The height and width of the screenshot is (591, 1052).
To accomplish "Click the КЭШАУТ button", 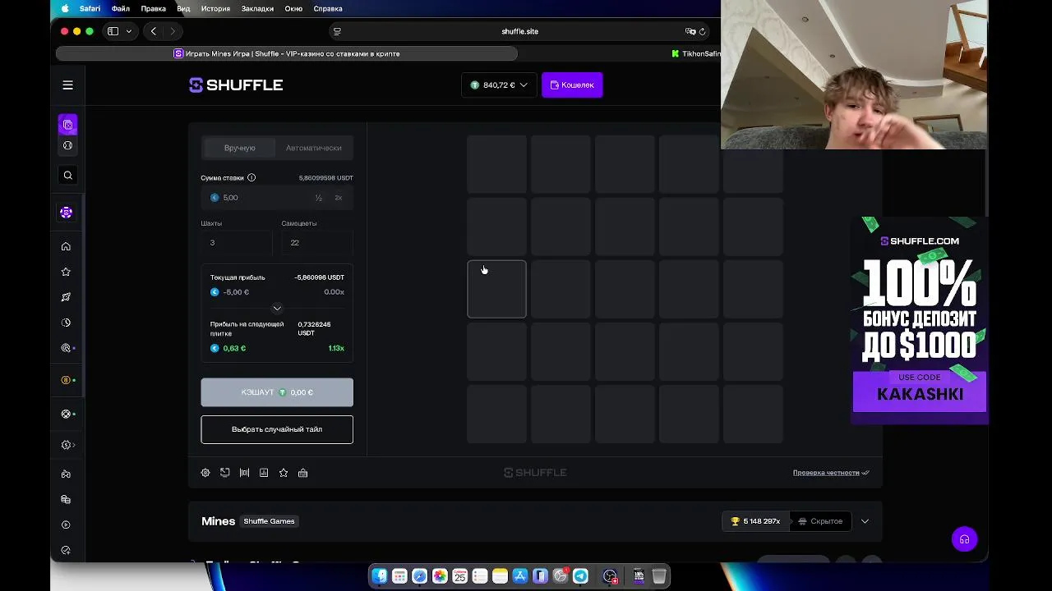I will point(277,392).
